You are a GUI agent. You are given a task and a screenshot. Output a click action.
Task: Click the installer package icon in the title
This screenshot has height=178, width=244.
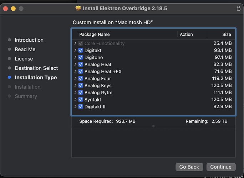(78, 8)
